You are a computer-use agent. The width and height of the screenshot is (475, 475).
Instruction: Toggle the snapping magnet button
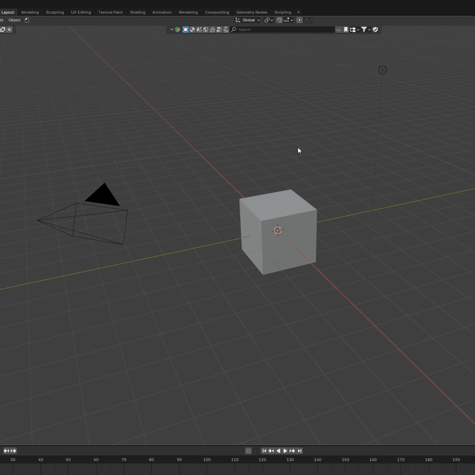coord(279,20)
